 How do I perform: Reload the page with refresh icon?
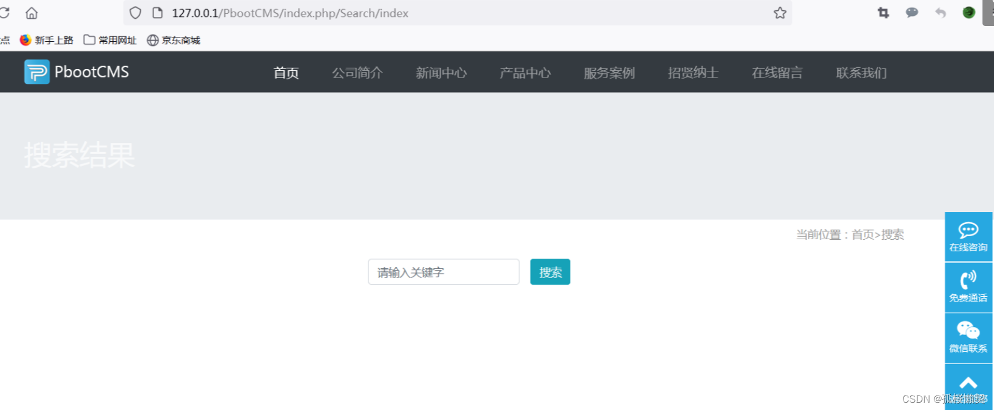tap(4, 13)
